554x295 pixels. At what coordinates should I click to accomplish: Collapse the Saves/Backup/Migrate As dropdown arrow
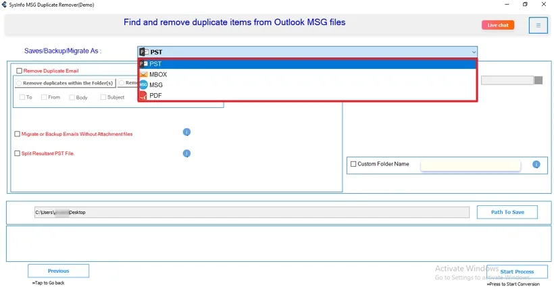[474, 52]
